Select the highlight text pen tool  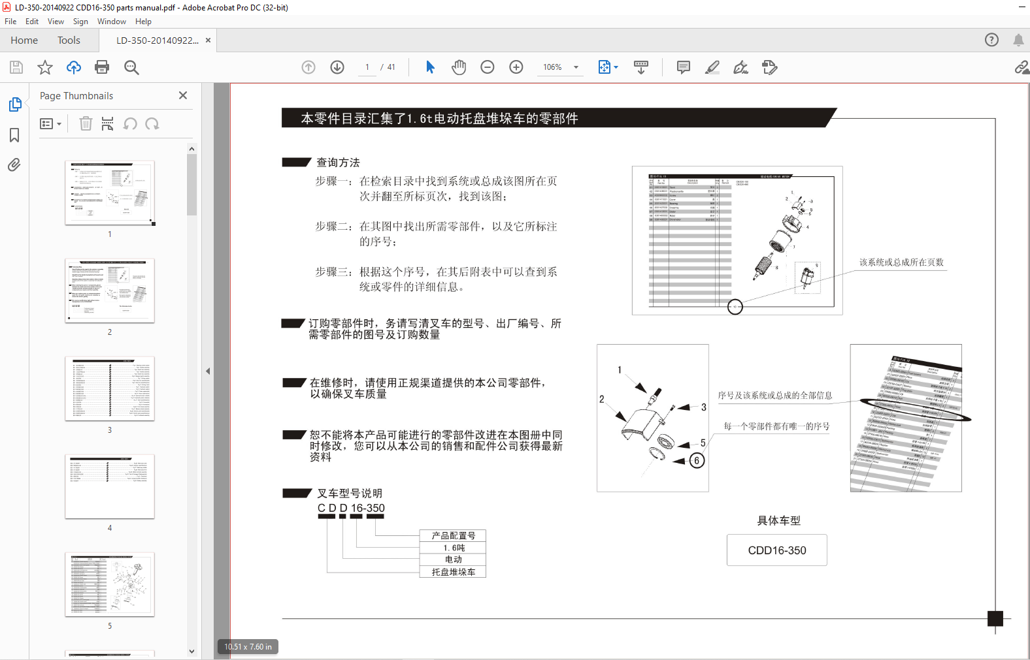tap(712, 67)
